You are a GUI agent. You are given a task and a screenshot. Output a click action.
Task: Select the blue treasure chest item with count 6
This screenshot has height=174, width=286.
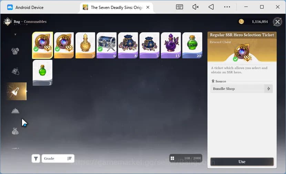(x=107, y=45)
